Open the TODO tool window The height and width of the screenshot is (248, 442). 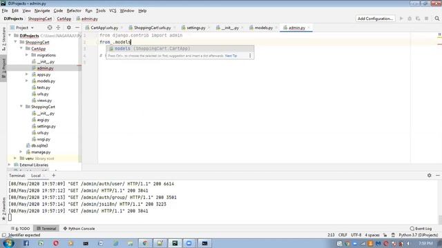click(x=20, y=229)
